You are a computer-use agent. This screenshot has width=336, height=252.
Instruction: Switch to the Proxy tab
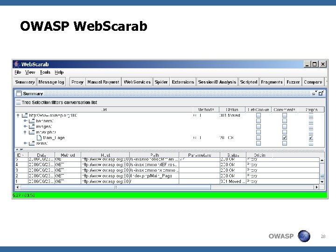(77, 82)
